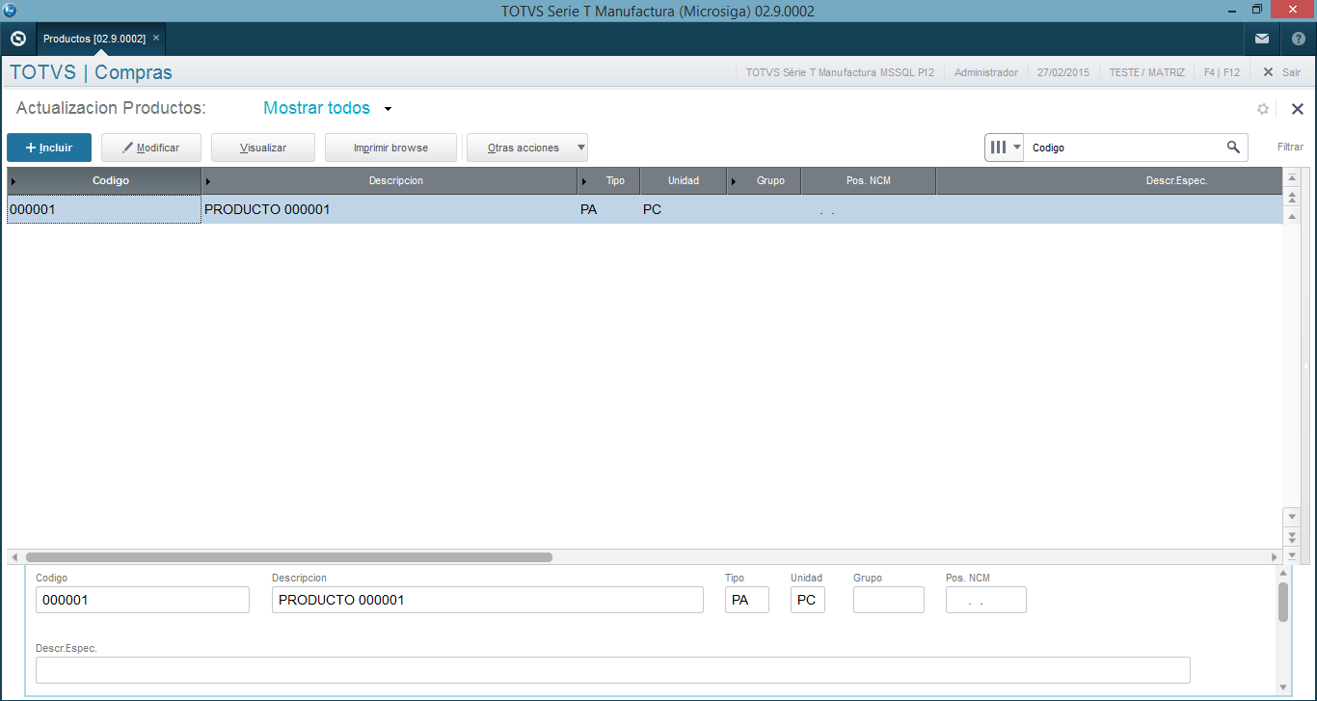Expand the Mostrar todos dropdown
Screen dimensions: 1317x701
point(388,109)
